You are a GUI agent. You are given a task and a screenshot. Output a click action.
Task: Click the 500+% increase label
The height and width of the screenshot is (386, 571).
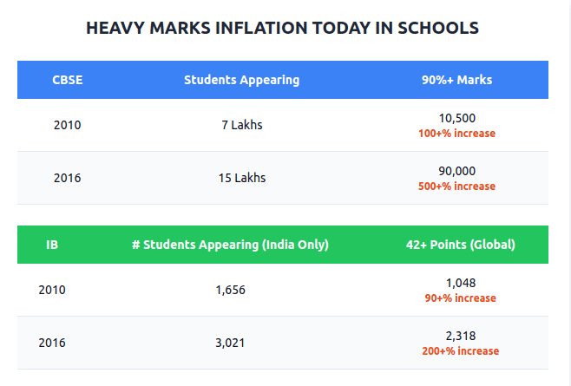456,186
